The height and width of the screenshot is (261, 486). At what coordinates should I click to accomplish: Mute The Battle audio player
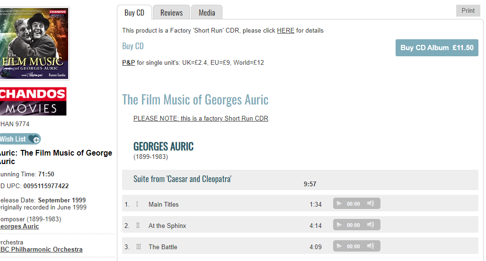[x=371, y=246]
